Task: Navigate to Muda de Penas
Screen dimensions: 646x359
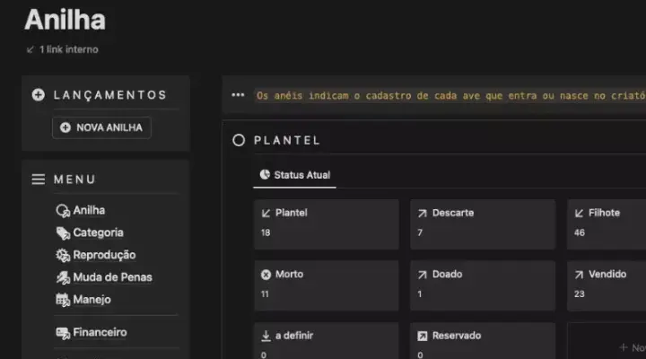Action: pyautogui.click(x=110, y=277)
